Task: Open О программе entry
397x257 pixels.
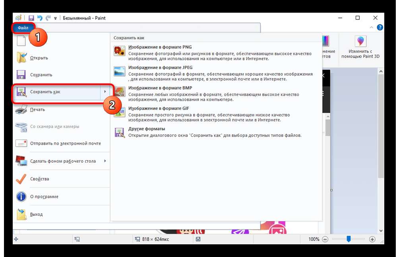Action: coord(62,196)
